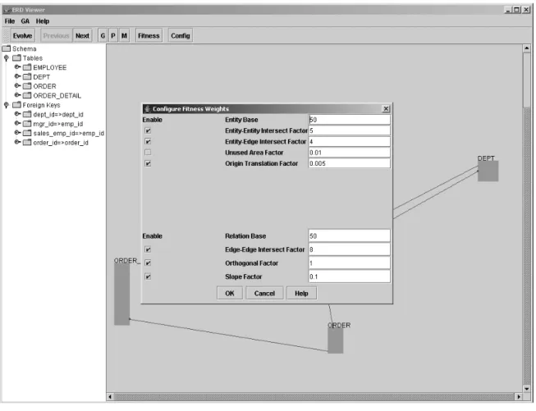The height and width of the screenshot is (411, 536).
Task: Select the DEPT table folder icon in tree
Action: pos(27,77)
